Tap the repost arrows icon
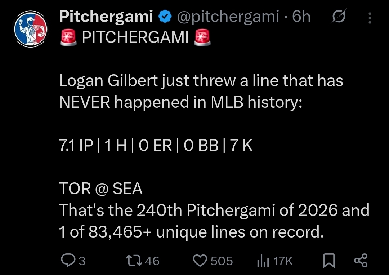The width and height of the screenshot is (389, 275). [x=134, y=261]
